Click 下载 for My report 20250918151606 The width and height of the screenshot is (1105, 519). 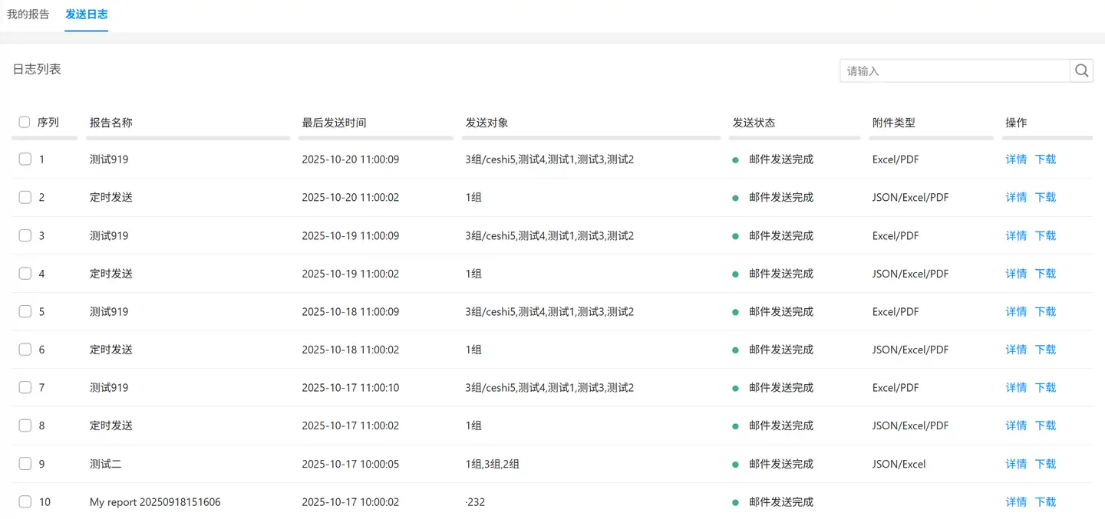1045,502
